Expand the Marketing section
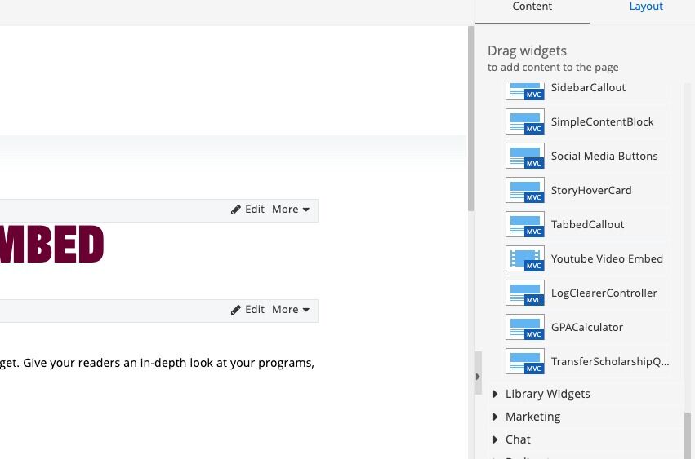This screenshot has width=695, height=459. pyautogui.click(x=527, y=417)
